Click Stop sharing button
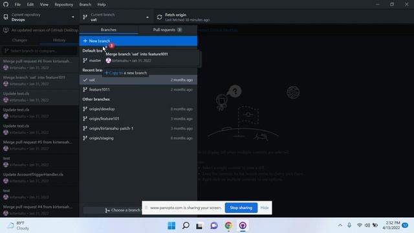Viewport: 414px width, 233px height. [x=241, y=208]
